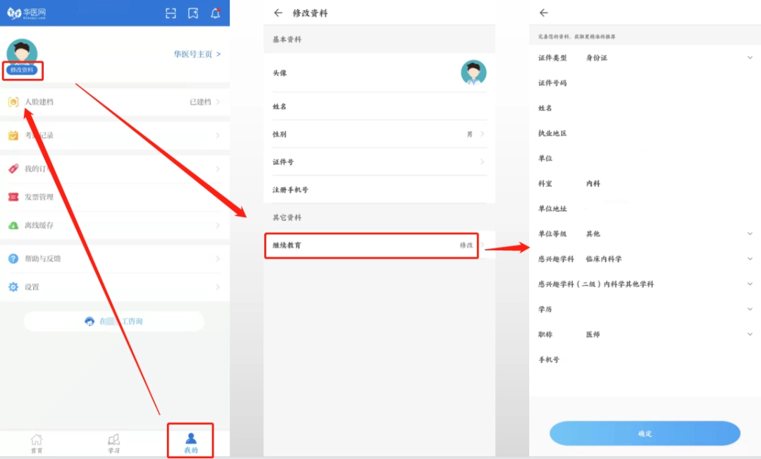Open 发票管理 invoice management icon
The width and height of the screenshot is (761, 459).
coord(13,197)
